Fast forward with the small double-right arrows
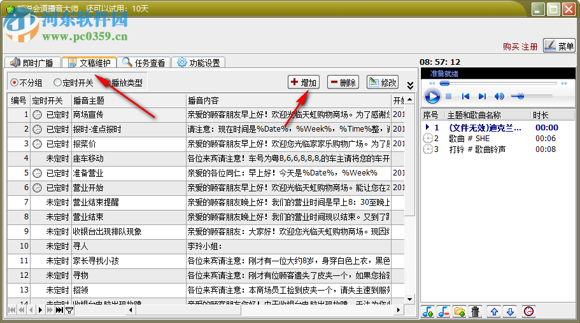The height and width of the screenshot is (323, 580). [x=564, y=83]
